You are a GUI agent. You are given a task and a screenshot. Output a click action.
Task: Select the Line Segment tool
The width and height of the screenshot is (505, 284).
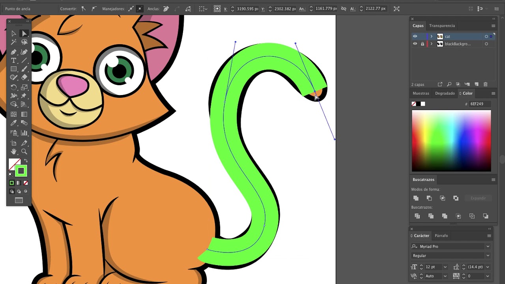click(x=24, y=60)
